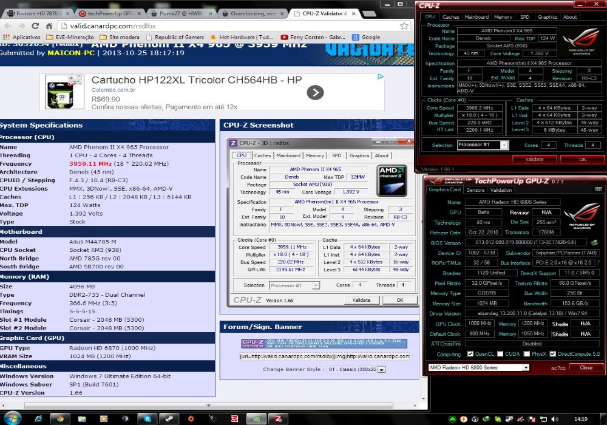
Task: Open the Chrome home page icon
Action: (49, 26)
